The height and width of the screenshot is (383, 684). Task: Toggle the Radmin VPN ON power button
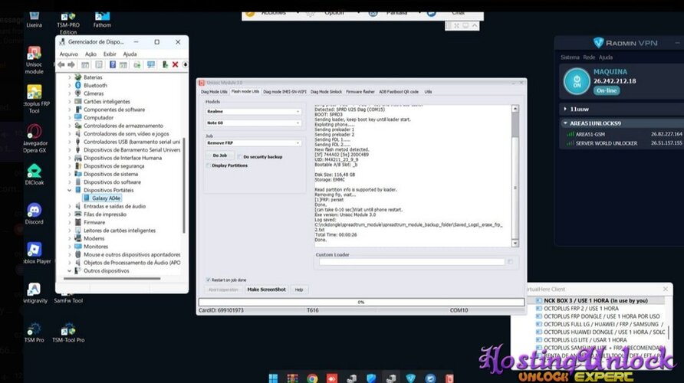click(577, 81)
